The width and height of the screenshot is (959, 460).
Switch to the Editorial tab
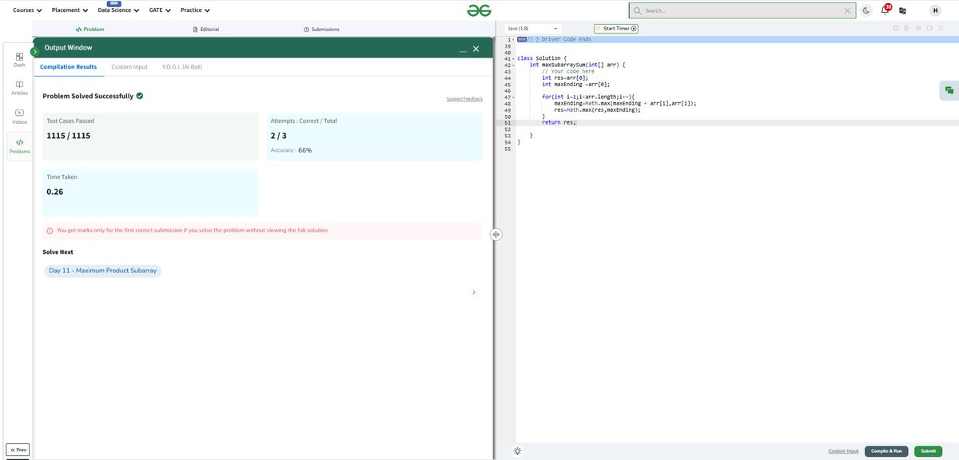point(206,29)
